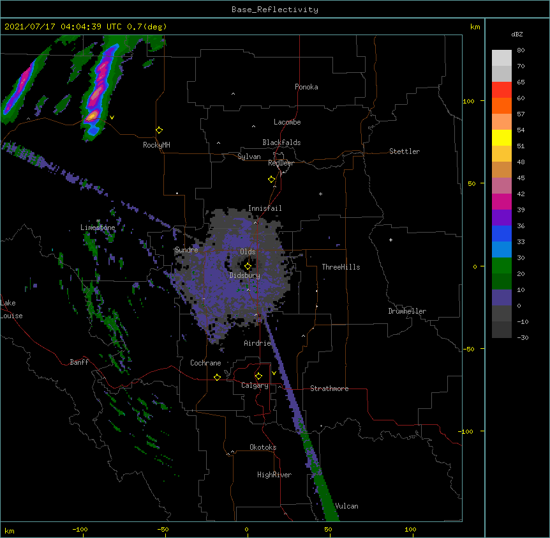Click the blue 36 dBZ legend swatch
The height and width of the screenshot is (538, 550).
click(502, 233)
